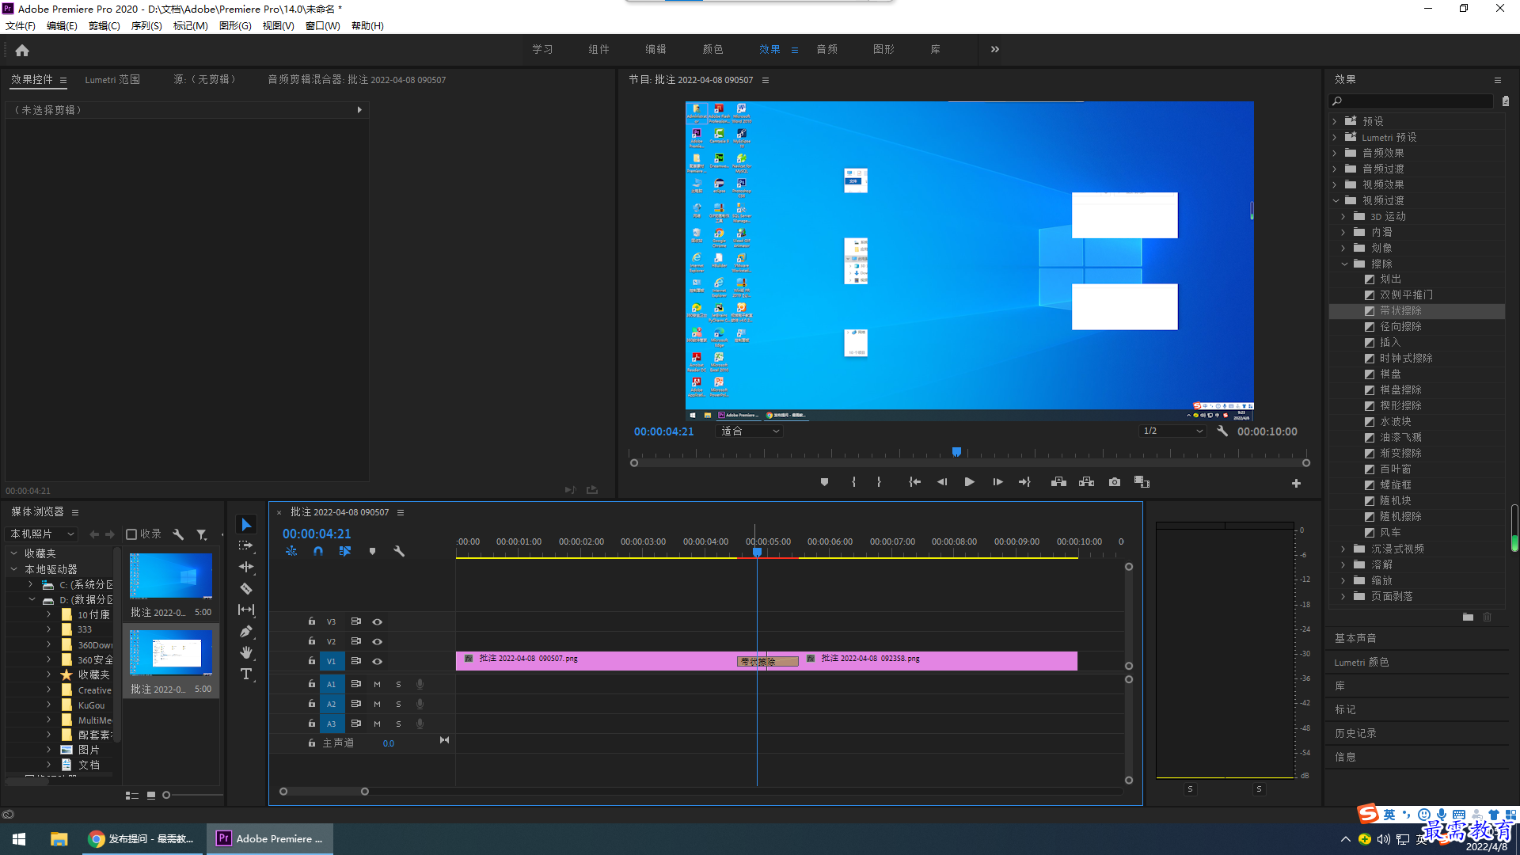The height and width of the screenshot is (855, 1520).
Task: Open media browser filter funnel icon
Action: pos(202,534)
